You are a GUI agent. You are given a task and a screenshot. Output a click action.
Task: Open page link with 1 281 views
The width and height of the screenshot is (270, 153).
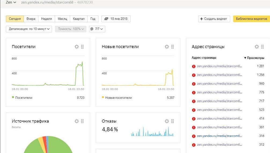[x=220, y=66]
